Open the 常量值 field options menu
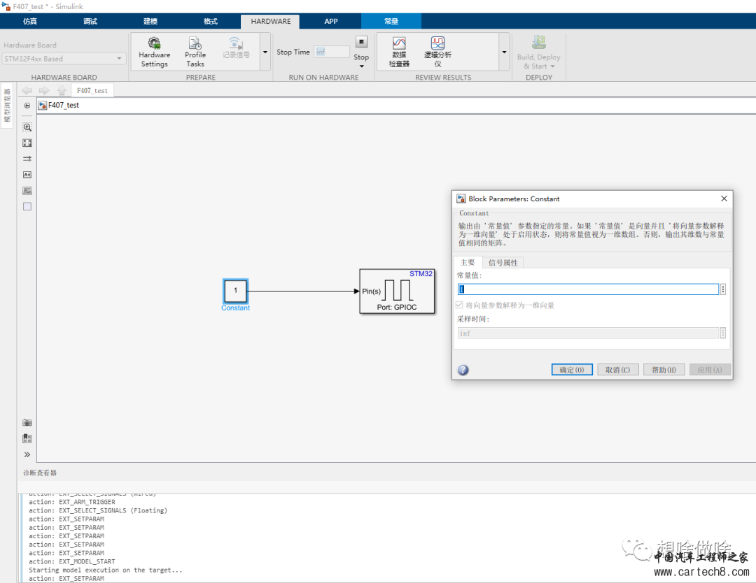 tap(722, 289)
